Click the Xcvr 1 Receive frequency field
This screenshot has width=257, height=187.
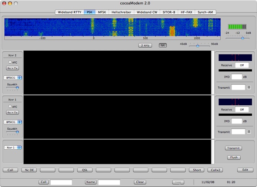point(242,109)
